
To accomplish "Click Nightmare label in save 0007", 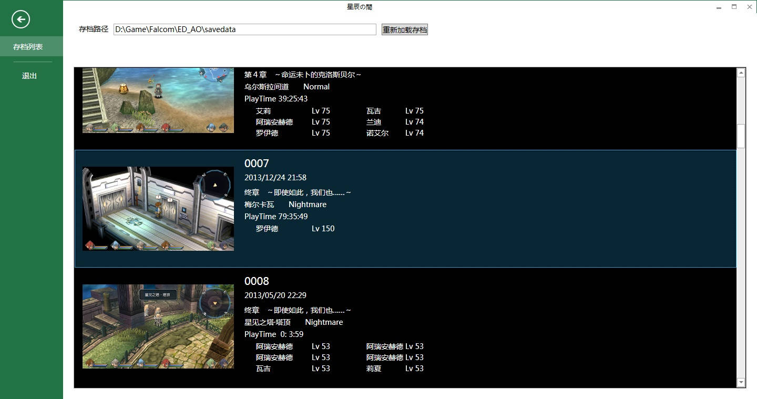I will 308,204.
